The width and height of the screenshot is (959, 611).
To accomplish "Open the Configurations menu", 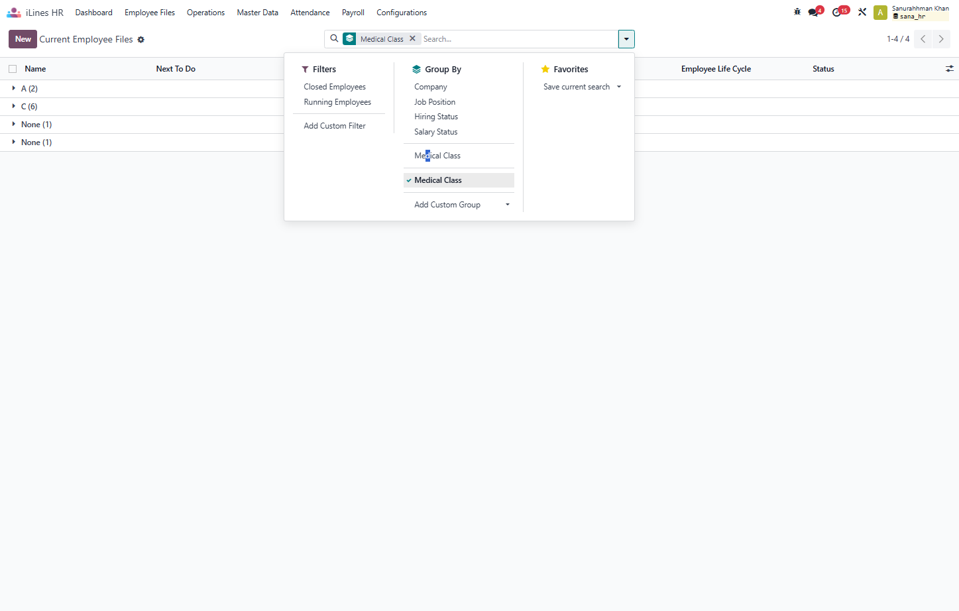I will (402, 13).
